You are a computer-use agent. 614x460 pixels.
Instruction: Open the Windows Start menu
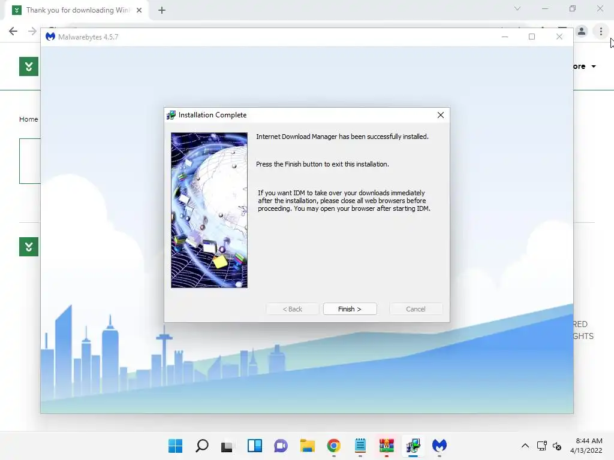175,446
